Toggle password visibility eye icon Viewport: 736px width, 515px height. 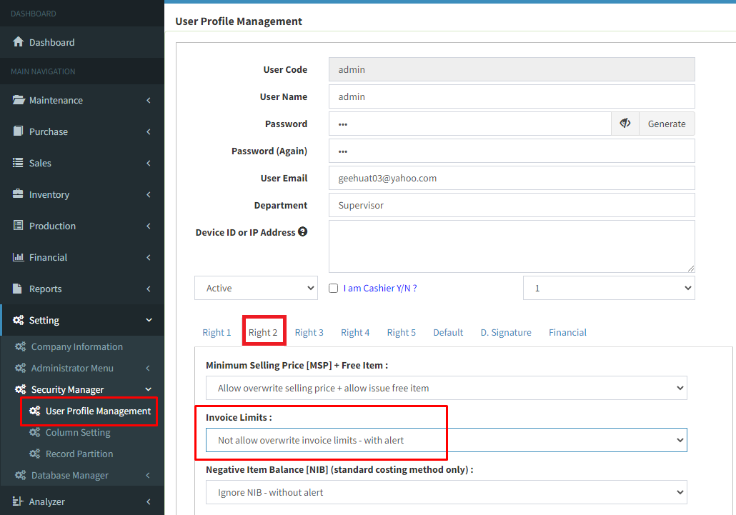625,124
